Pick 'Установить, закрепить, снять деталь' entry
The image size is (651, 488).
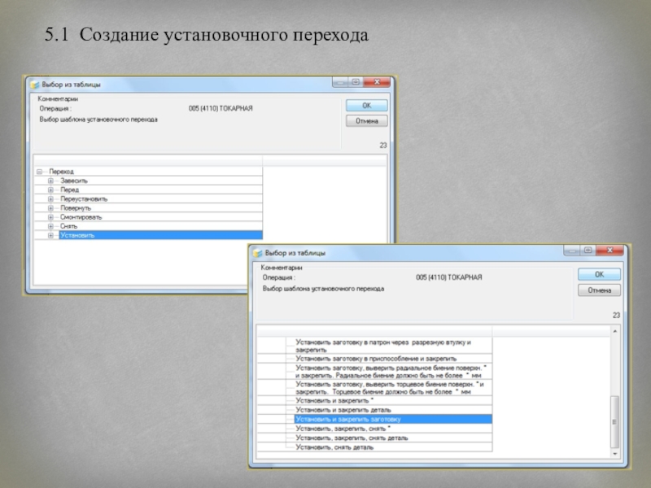tap(352, 438)
